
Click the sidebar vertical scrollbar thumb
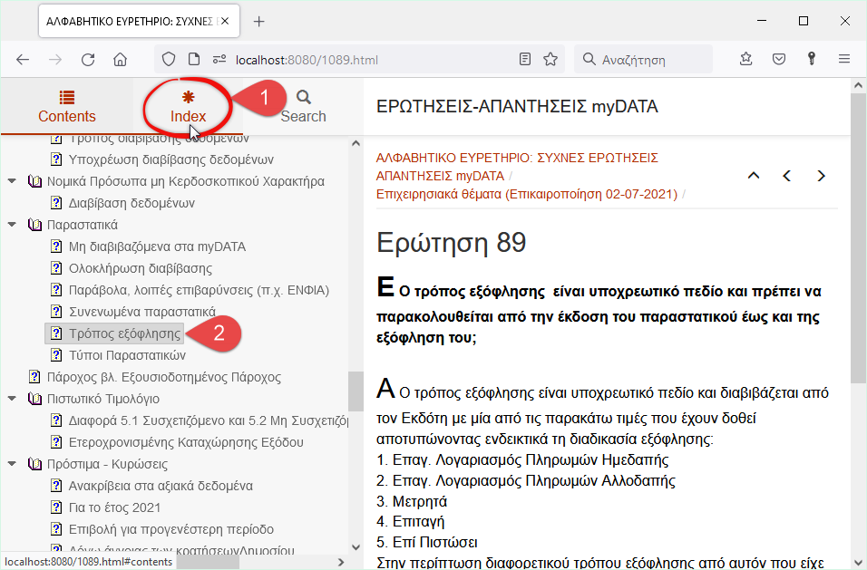[356, 391]
